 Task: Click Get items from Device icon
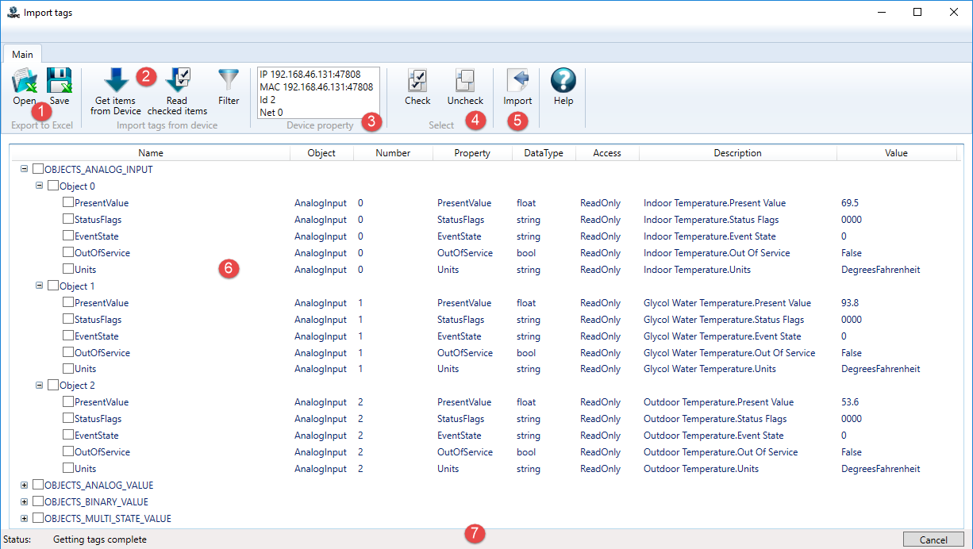click(116, 81)
